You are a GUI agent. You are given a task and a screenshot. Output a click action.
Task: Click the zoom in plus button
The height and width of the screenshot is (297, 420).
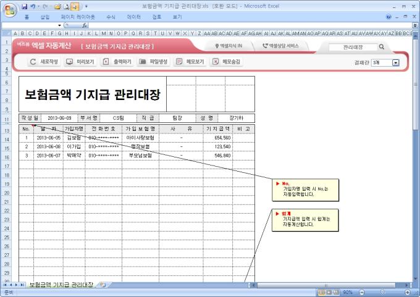click(408, 292)
